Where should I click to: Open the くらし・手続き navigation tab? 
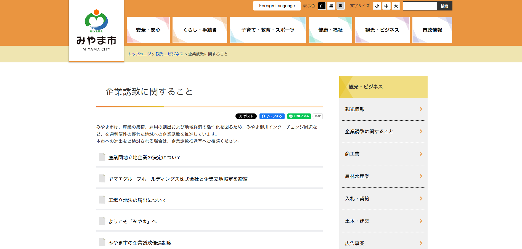200,30
